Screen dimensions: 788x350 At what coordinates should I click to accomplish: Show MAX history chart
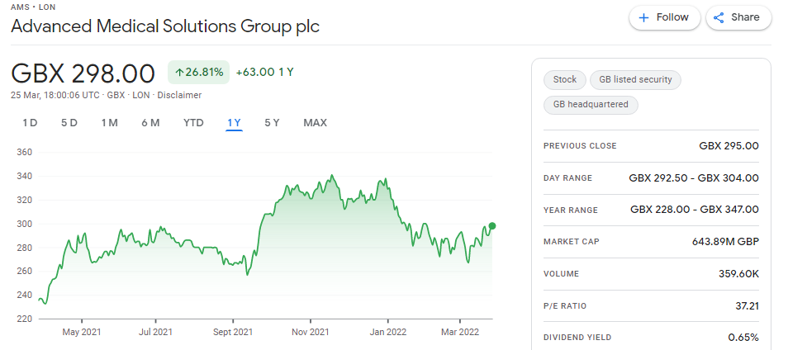click(315, 122)
